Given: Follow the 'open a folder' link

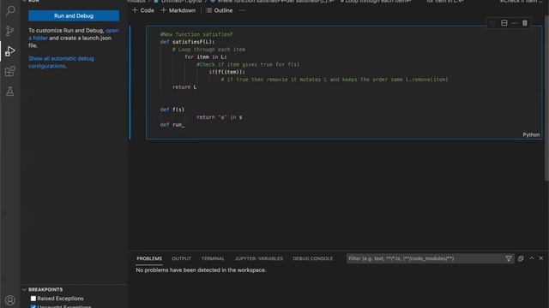Looking at the screenshot, I should click(x=74, y=34).
